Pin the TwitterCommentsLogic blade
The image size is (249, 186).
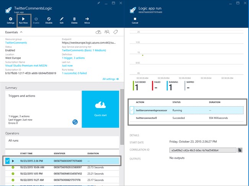pyautogui.click(x=98, y=3)
